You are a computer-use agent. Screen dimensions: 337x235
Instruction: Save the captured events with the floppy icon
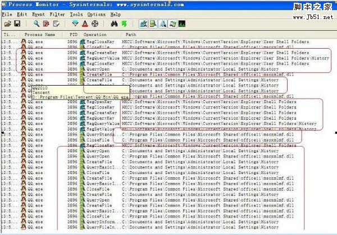17,23
